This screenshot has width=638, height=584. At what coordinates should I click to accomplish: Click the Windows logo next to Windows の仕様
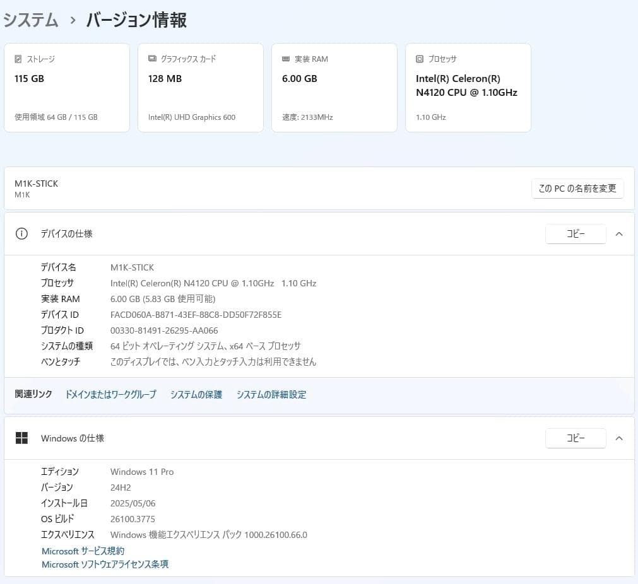coord(21,438)
